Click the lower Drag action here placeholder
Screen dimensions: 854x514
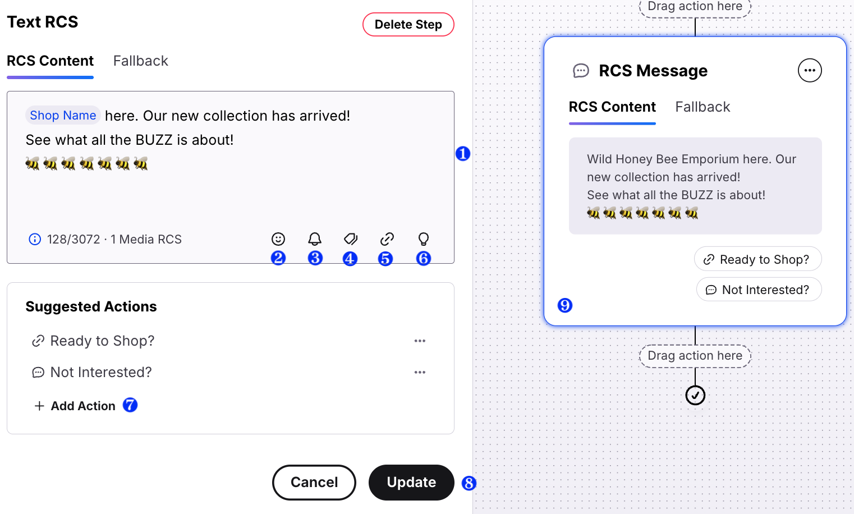click(695, 356)
